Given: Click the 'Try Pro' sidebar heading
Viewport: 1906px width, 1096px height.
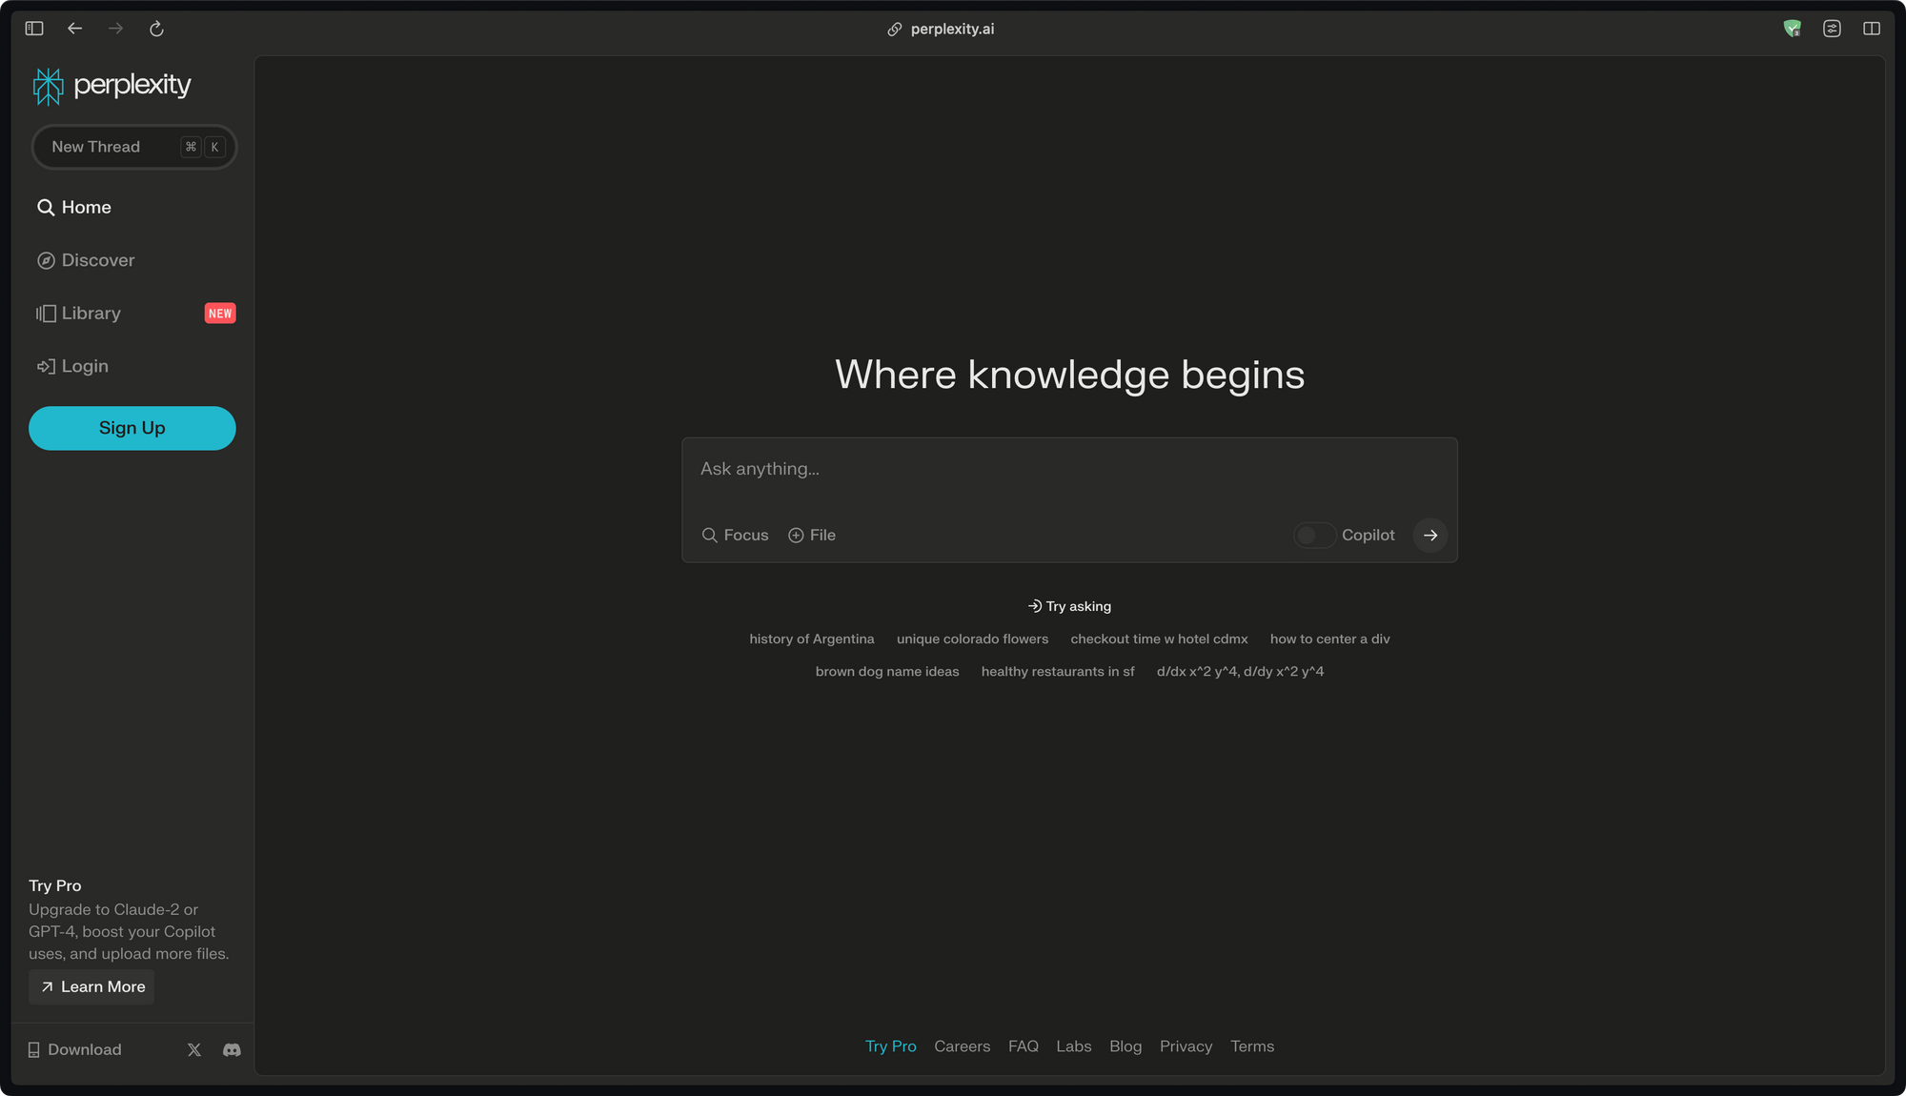Looking at the screenshot, I should point(55,885).
